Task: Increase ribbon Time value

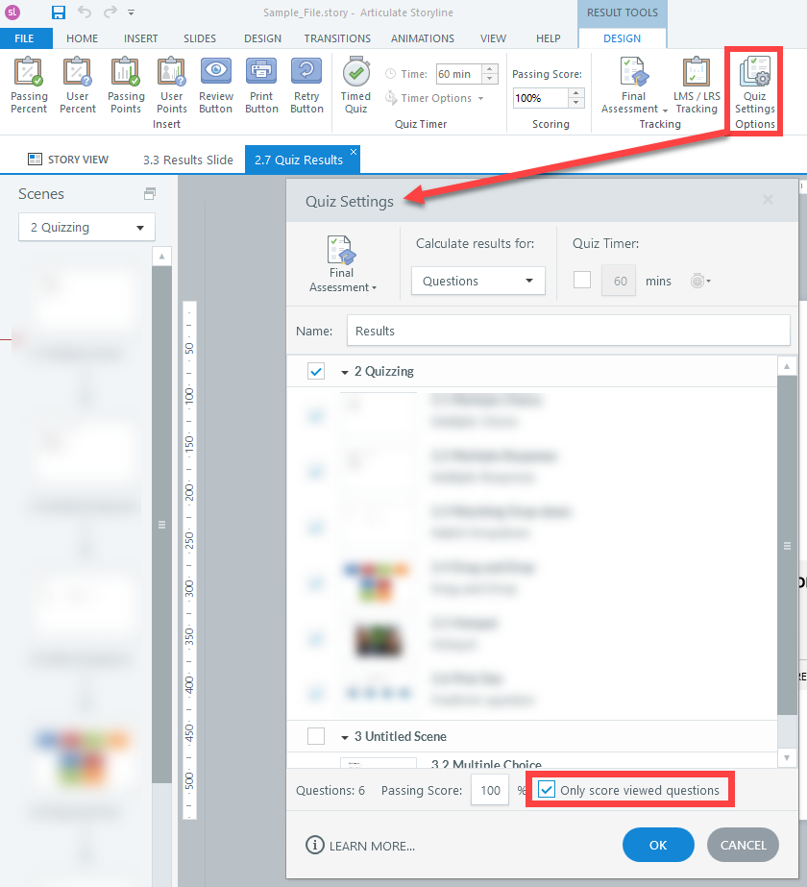Action: [490, 69]
